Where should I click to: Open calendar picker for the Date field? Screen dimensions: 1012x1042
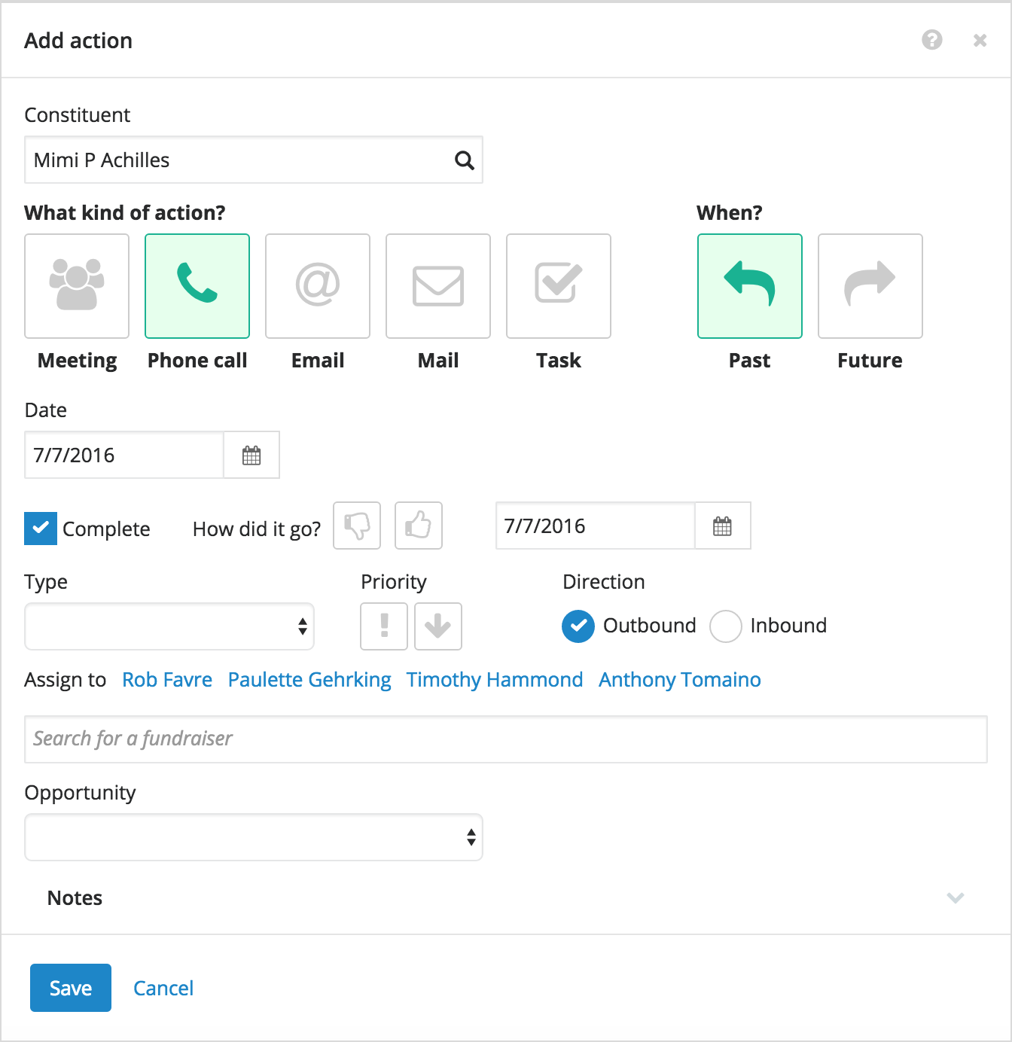click(x=251, y=455)
